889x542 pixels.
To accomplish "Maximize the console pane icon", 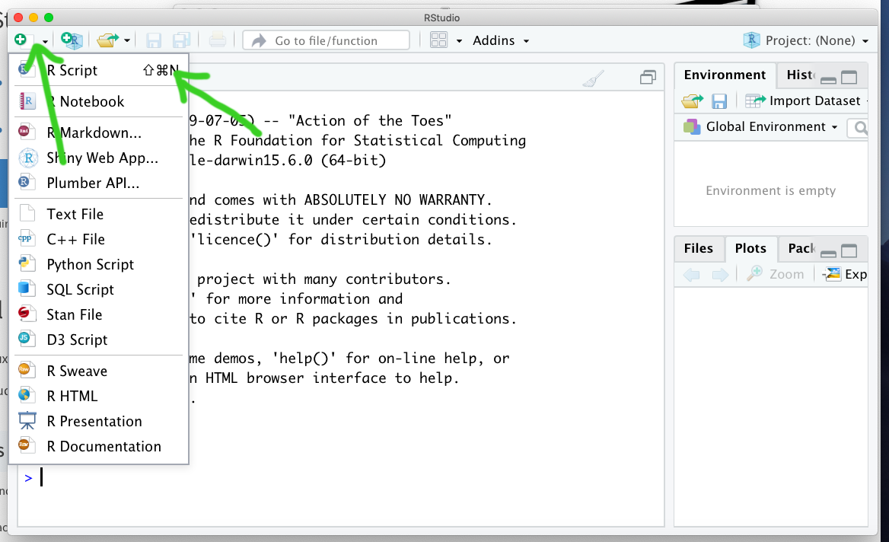I will click(x=648, y=78).
